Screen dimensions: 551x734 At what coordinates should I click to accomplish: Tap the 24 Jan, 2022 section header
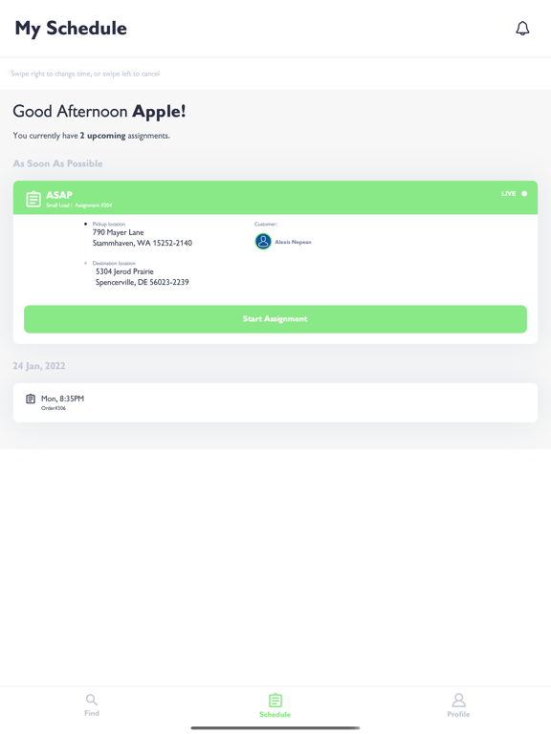click(x=39, y=366)
